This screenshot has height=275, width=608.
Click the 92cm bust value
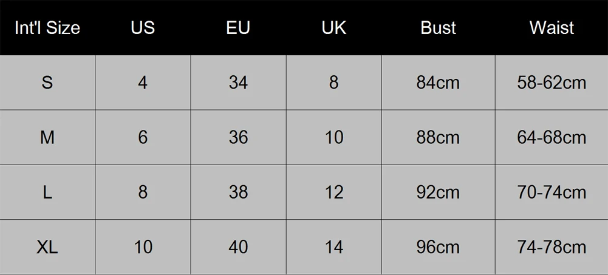pyautogui.click(x=438, y=192)
